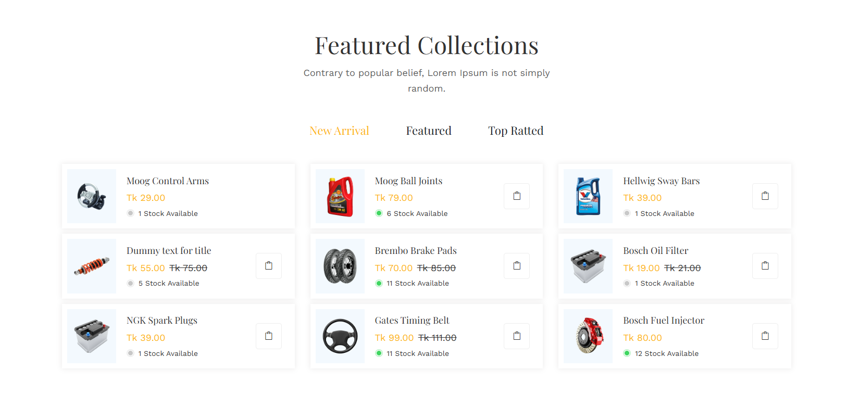Add Hellwig Sway Bars to cart
Viewport: 847px width, 396px height.
coord(765,196)
